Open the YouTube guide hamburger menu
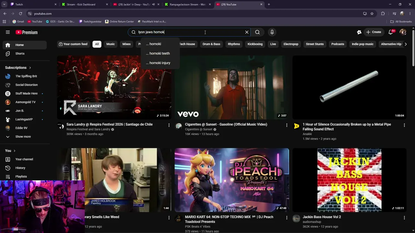Image resolution: width=415 pixels, height=233 pixels. point(8,32)
